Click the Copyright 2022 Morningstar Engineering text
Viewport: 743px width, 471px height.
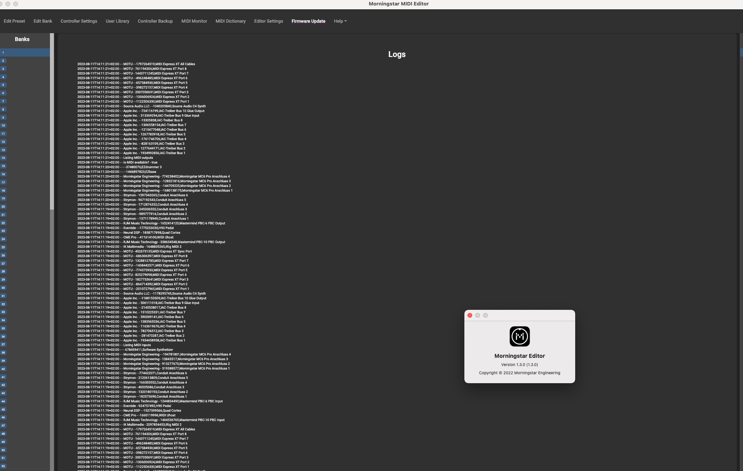pos(520,373)
